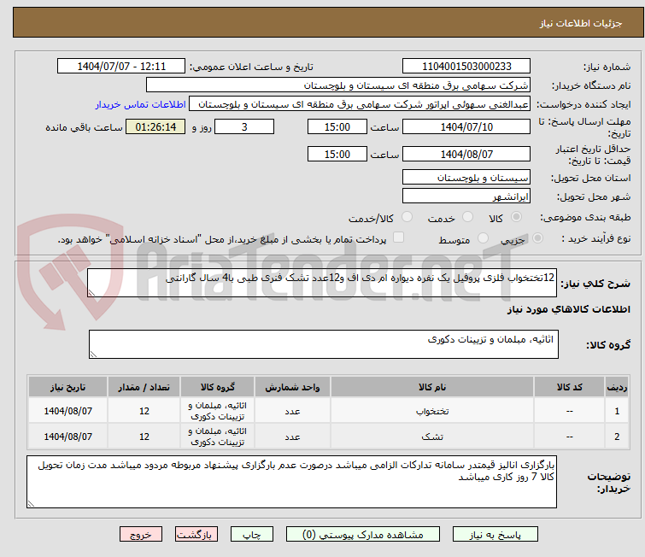
Task: Click the 'شهر محل تحویل' field
Action: click(466, 196)
